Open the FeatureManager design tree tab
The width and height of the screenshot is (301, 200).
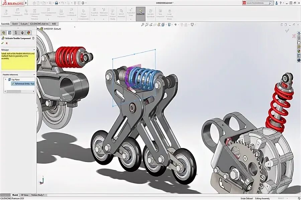point(3,33)
